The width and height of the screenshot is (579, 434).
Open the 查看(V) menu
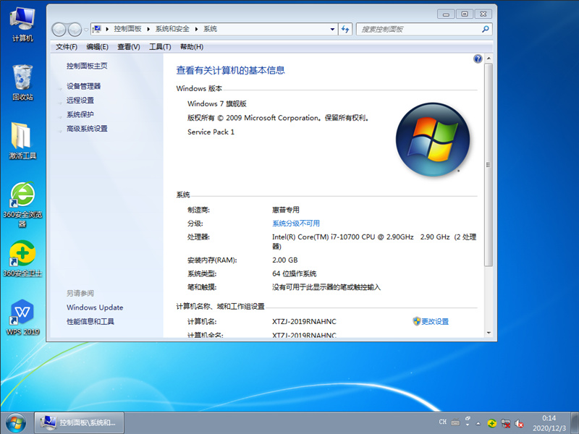click(129, 47)
